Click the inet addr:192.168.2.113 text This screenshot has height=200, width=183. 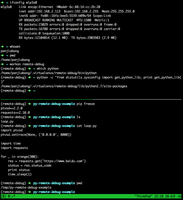tap(40, 11)
